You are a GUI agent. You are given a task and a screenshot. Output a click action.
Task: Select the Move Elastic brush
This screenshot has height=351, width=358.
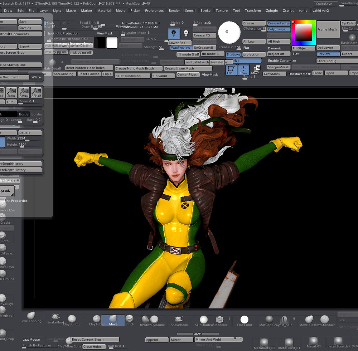[308, 321]
